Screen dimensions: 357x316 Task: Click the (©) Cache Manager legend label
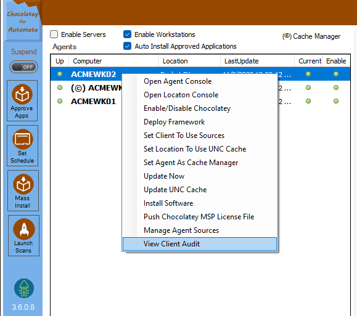(311, 36)
